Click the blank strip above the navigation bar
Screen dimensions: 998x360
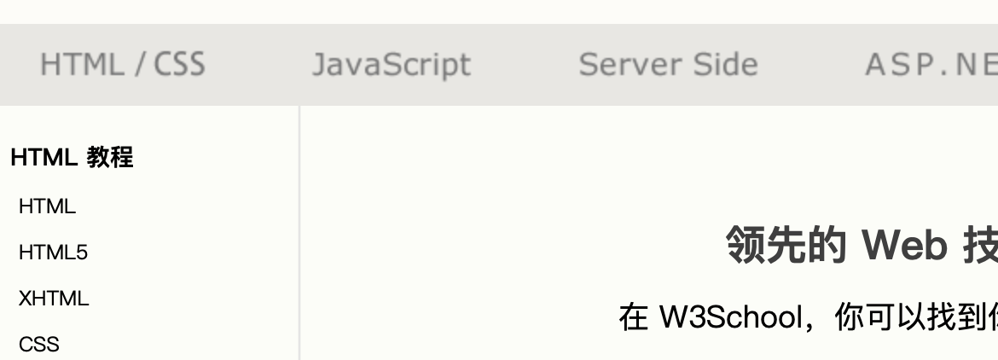(499, 12)
